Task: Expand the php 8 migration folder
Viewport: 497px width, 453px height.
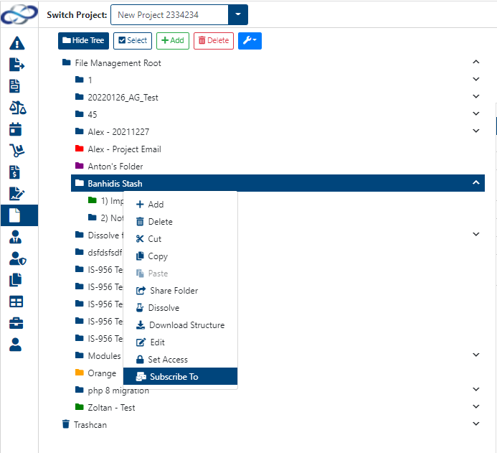Action: pyautogui.click(x=475, y=389)
